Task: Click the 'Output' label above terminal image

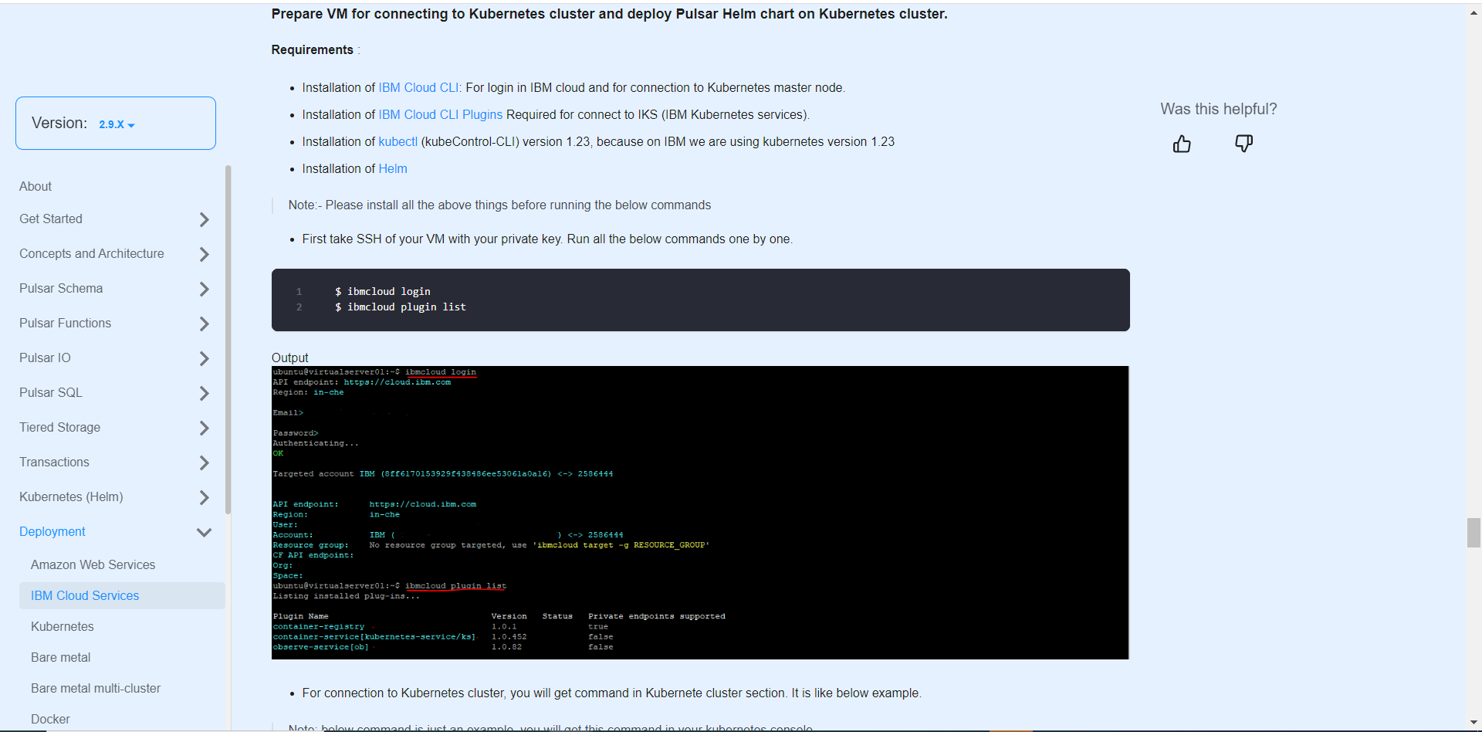Action: point(289,358)
